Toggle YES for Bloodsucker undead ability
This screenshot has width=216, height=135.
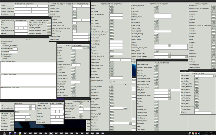[x=213, y=6]
